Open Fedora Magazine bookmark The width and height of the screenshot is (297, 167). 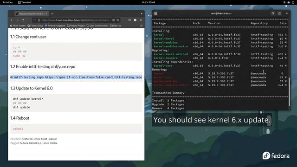pos(55,26)
